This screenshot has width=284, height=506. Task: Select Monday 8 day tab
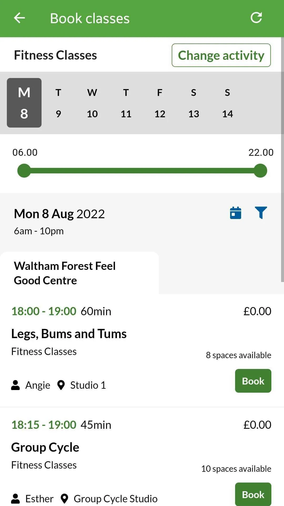pos(24,103)
